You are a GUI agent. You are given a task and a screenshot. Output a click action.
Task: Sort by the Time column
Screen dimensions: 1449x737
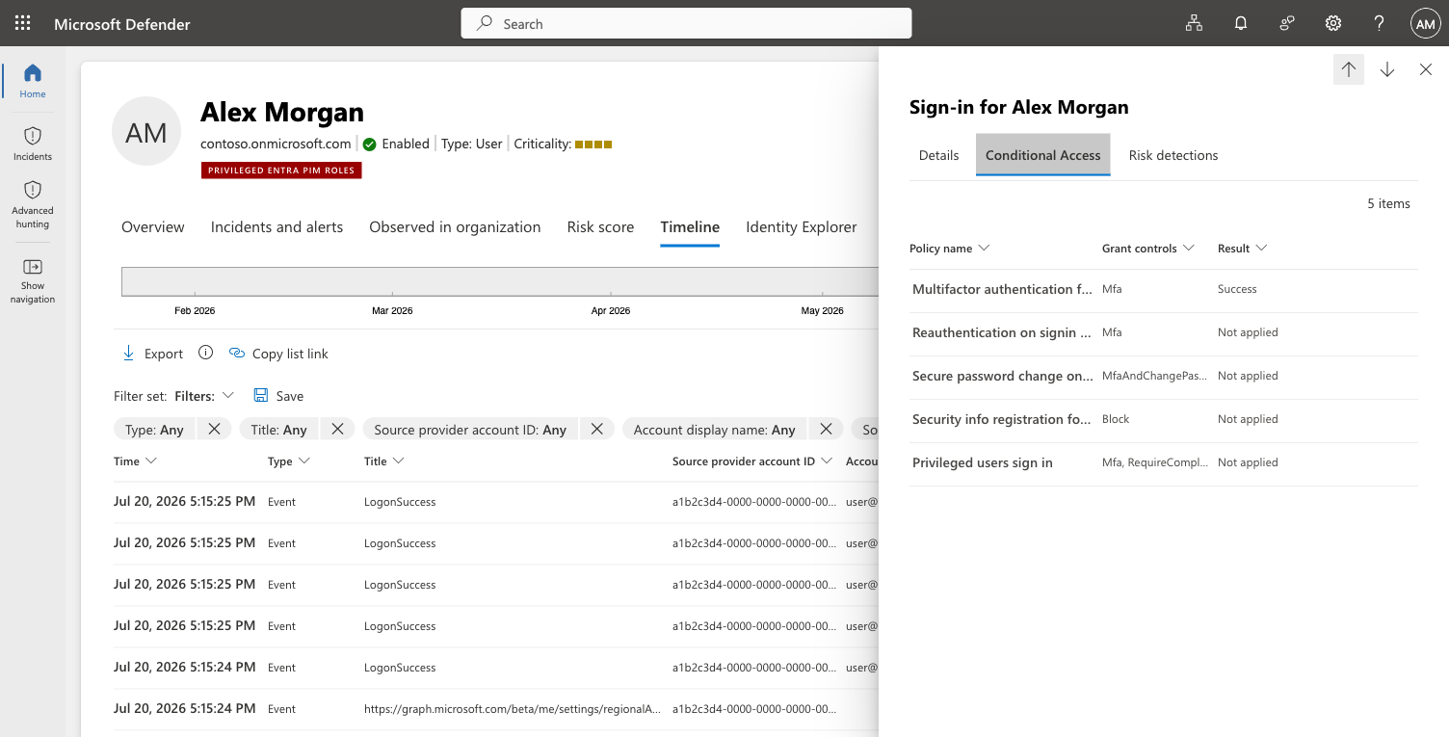(135, 461)
